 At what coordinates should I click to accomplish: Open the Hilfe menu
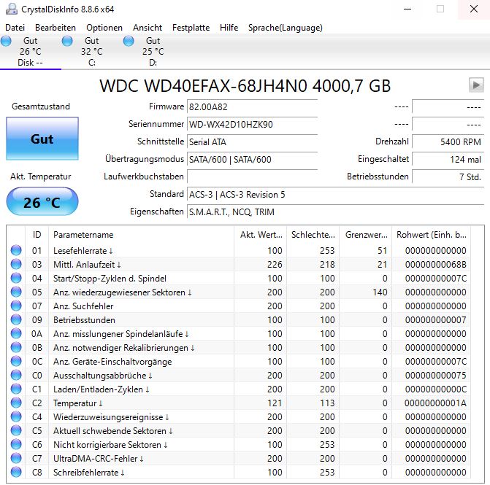[229, 28]
